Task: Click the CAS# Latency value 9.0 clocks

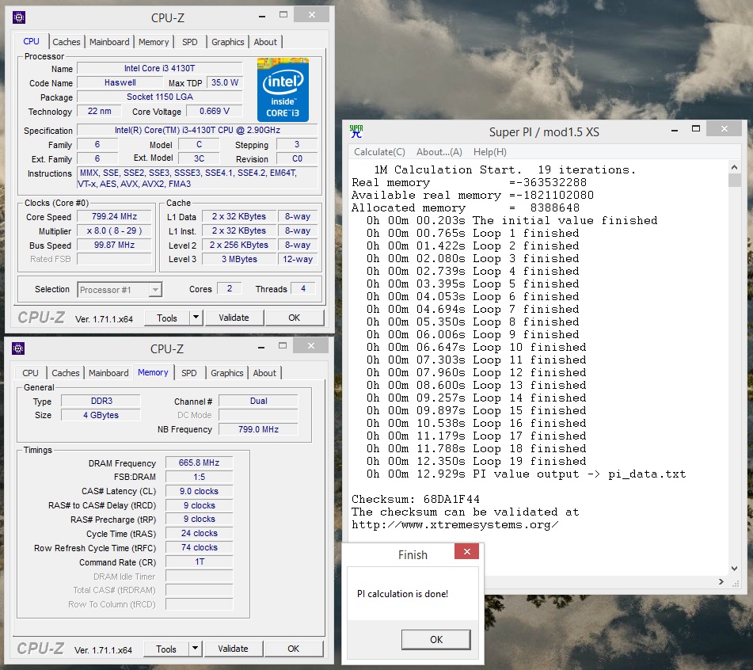Action: point(199,491)
